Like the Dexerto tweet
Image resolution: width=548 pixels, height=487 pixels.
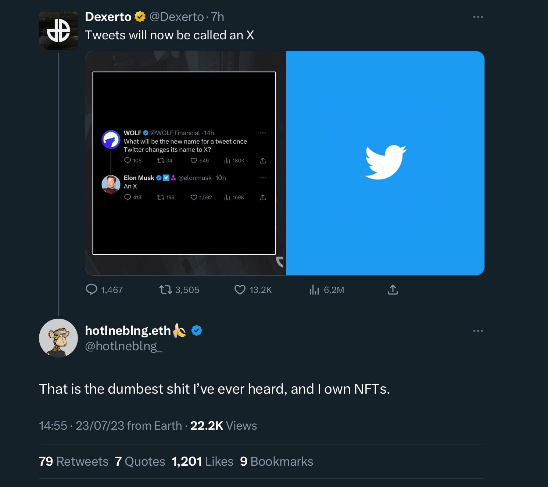click(240, 290)
